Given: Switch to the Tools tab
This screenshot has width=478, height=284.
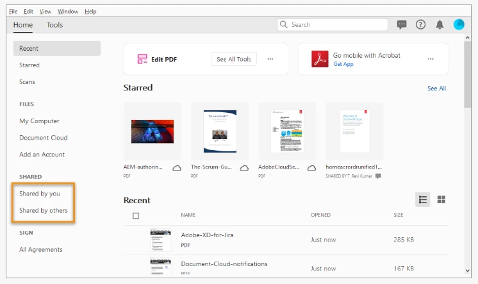Looking at the screenshot, I should point(54,25).
